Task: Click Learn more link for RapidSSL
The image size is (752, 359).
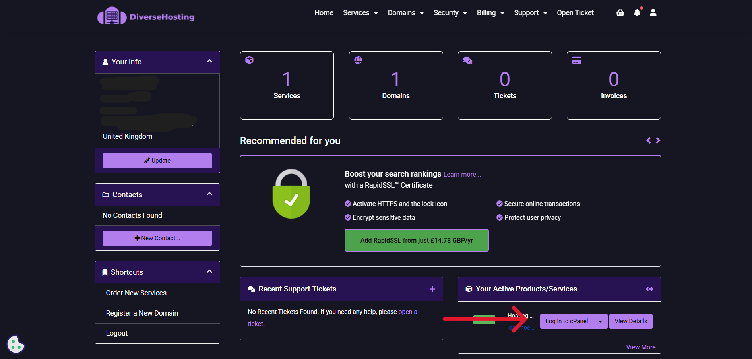Action: click(462, 175)
